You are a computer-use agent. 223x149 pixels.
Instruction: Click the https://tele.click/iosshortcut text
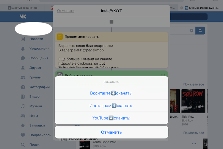coord(81,63)
